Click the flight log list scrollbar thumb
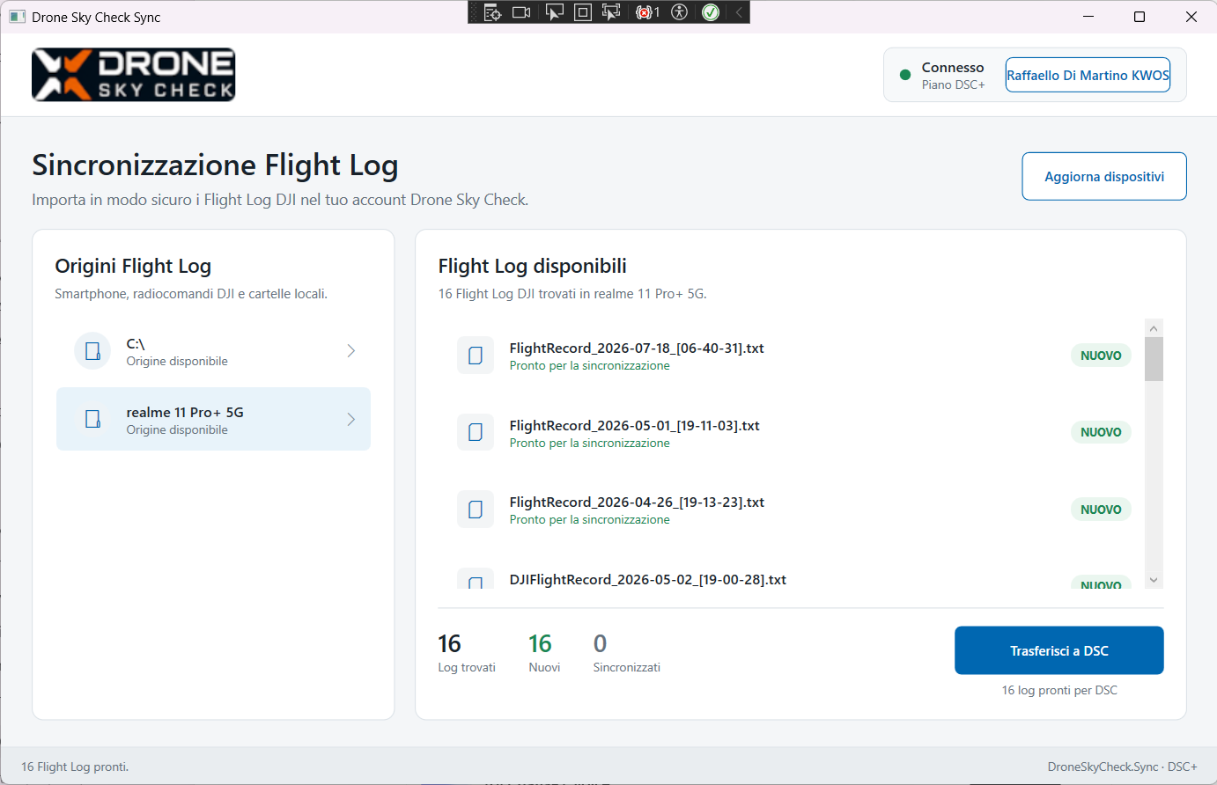 (x=1154, y=359)
